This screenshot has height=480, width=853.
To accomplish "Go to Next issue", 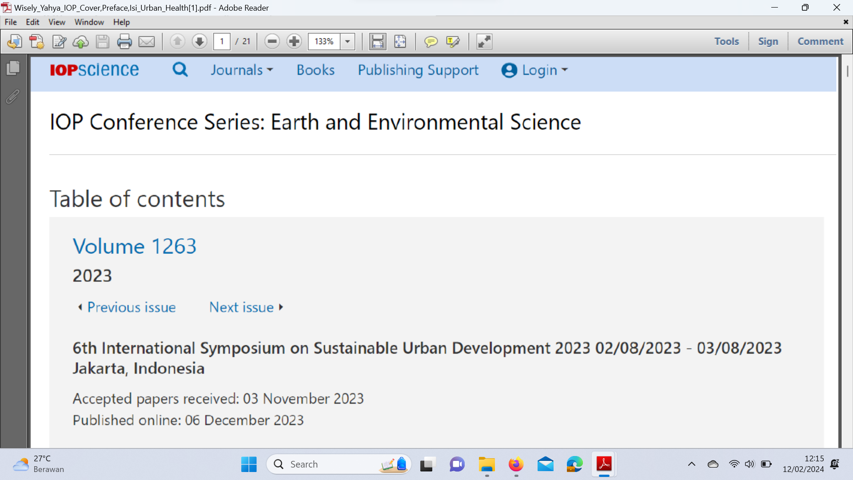I will tap(246, 307).
